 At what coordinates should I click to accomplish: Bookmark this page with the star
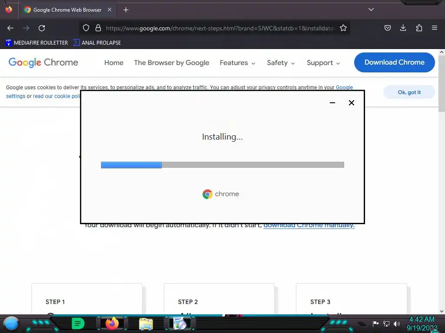[343, 28]
